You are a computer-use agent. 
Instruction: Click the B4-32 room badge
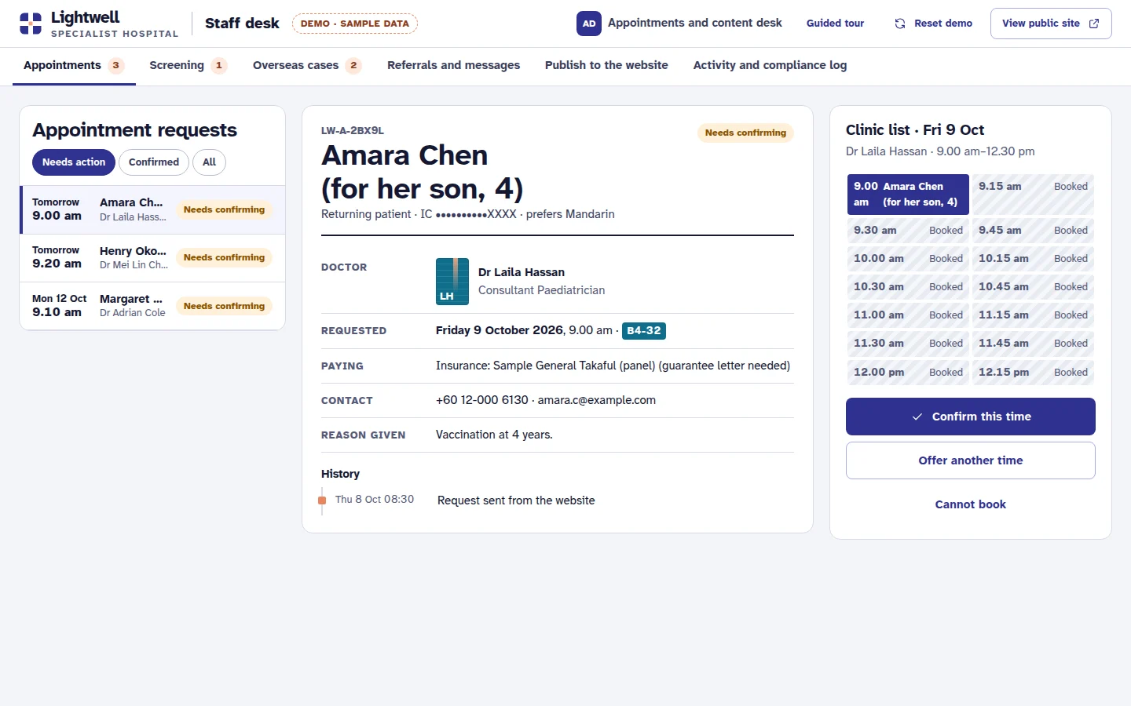644,331
